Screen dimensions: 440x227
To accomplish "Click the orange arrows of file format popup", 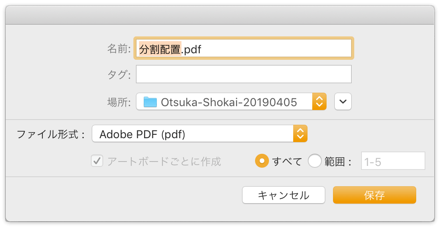I will tap(300, 133).
